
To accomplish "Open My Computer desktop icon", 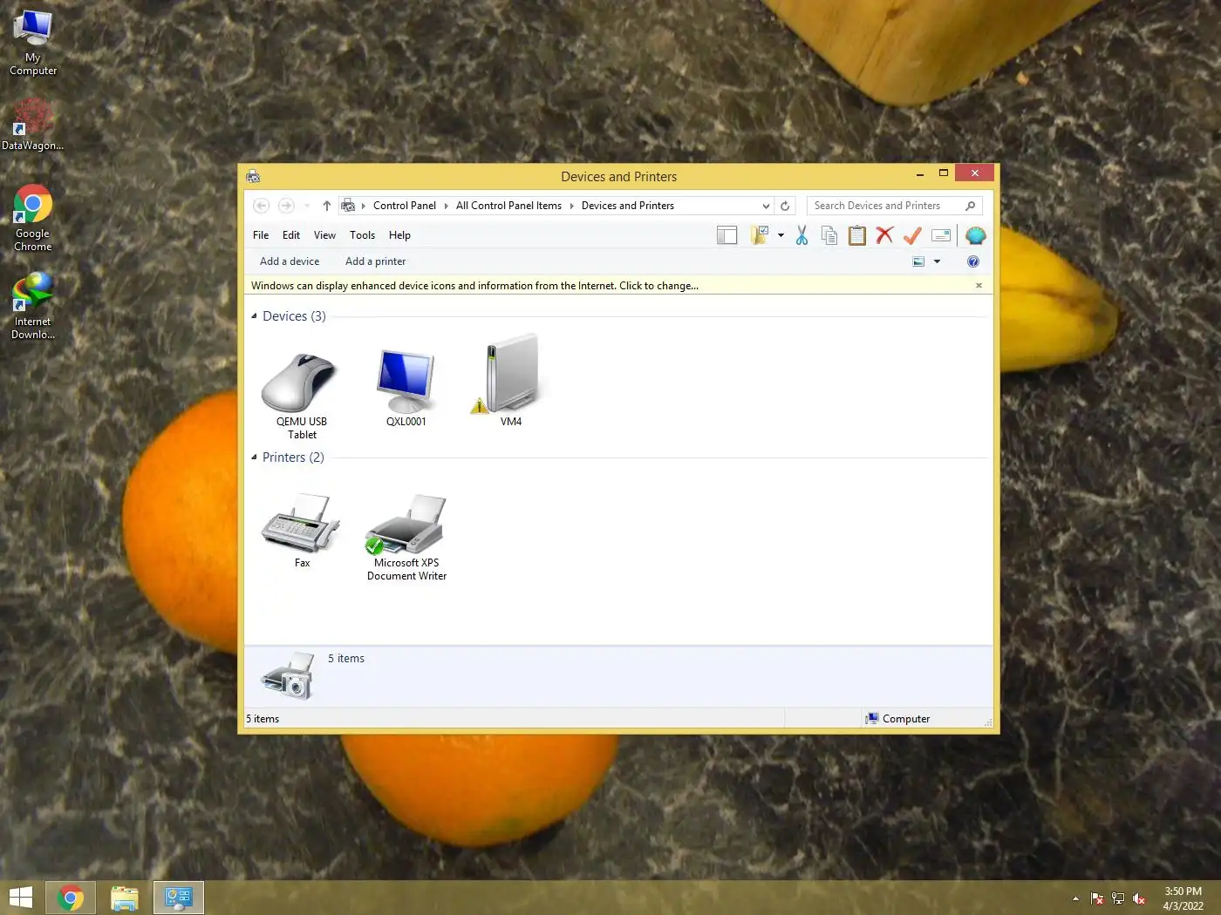I will pos(33,44).
